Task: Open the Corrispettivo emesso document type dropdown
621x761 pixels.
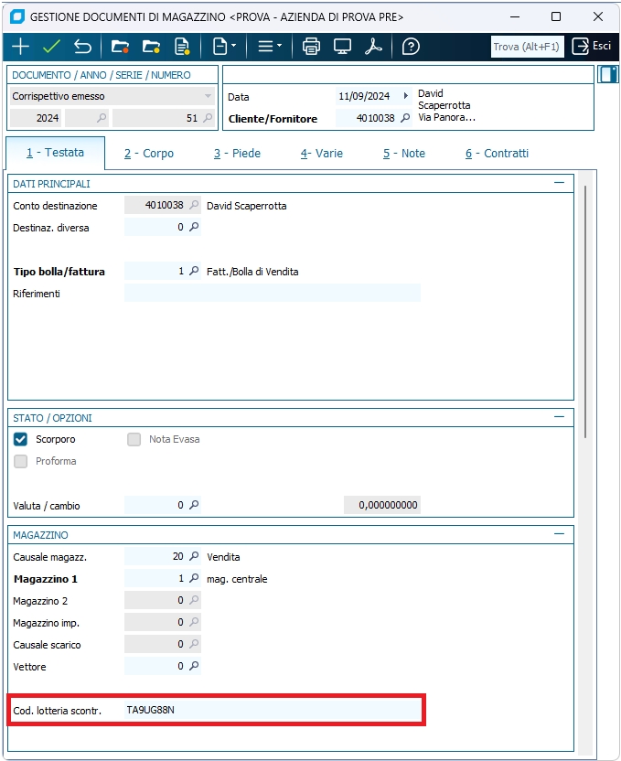Action: pos(112,96)
